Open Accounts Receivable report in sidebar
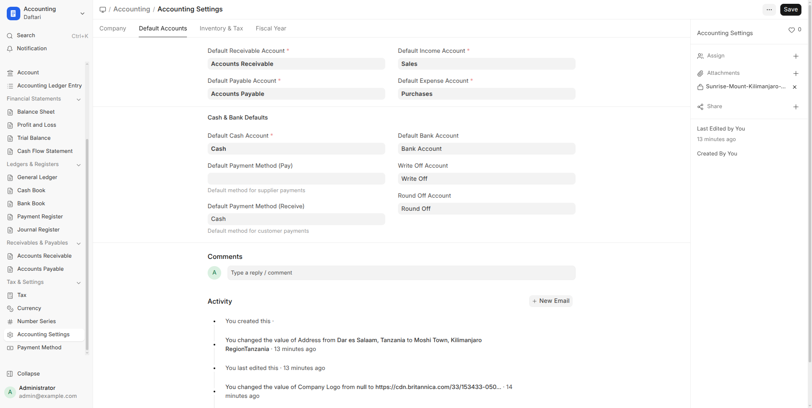Image resolution: width=812 pixels, height=408 pixels. (44, 256)
